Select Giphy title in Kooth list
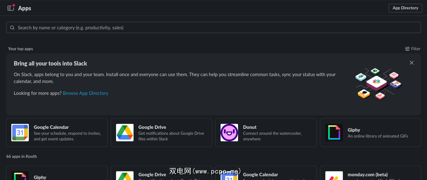 [x=40, y=177]
